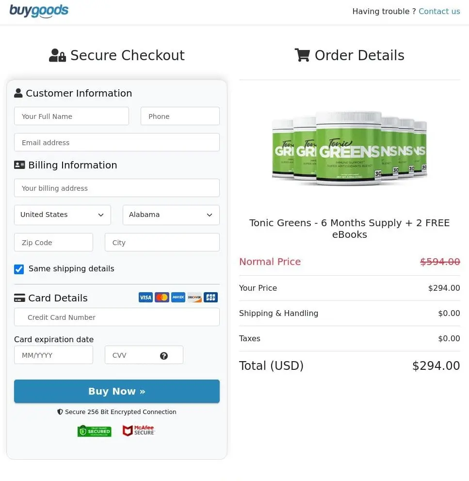Viewport: 469px width, 481px height.
Task: Click the Phone input field
Action: coord(180,116)
